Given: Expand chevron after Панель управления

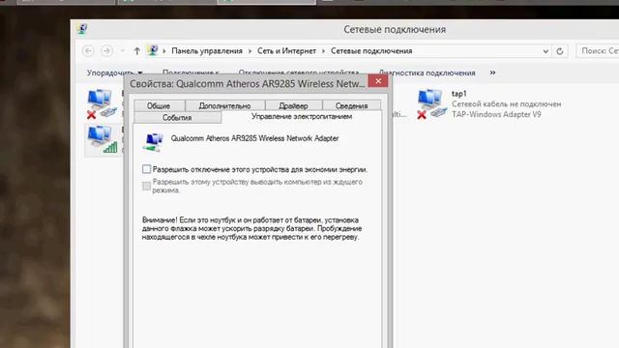Looking at the screenshot, I should [x=250, y=51].
